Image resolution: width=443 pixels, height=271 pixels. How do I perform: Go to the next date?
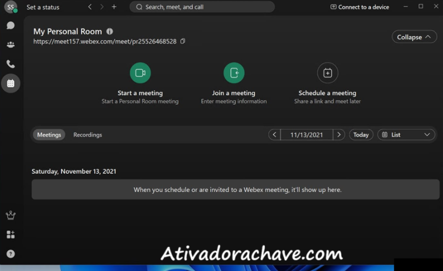pyautogui.click(x=339, y=135)
